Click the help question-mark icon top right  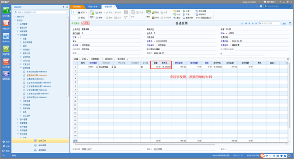(261, 7)
